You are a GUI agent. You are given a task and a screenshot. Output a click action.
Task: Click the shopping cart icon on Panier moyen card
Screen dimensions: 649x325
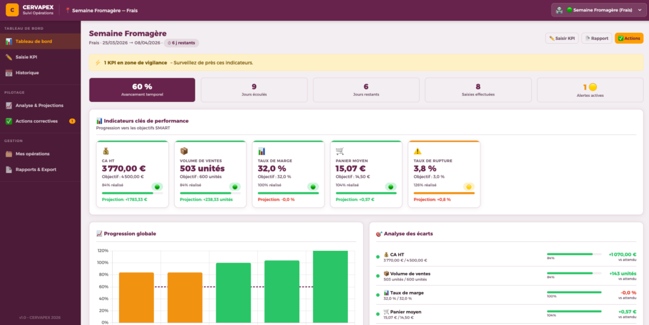[x=340, y=151]
